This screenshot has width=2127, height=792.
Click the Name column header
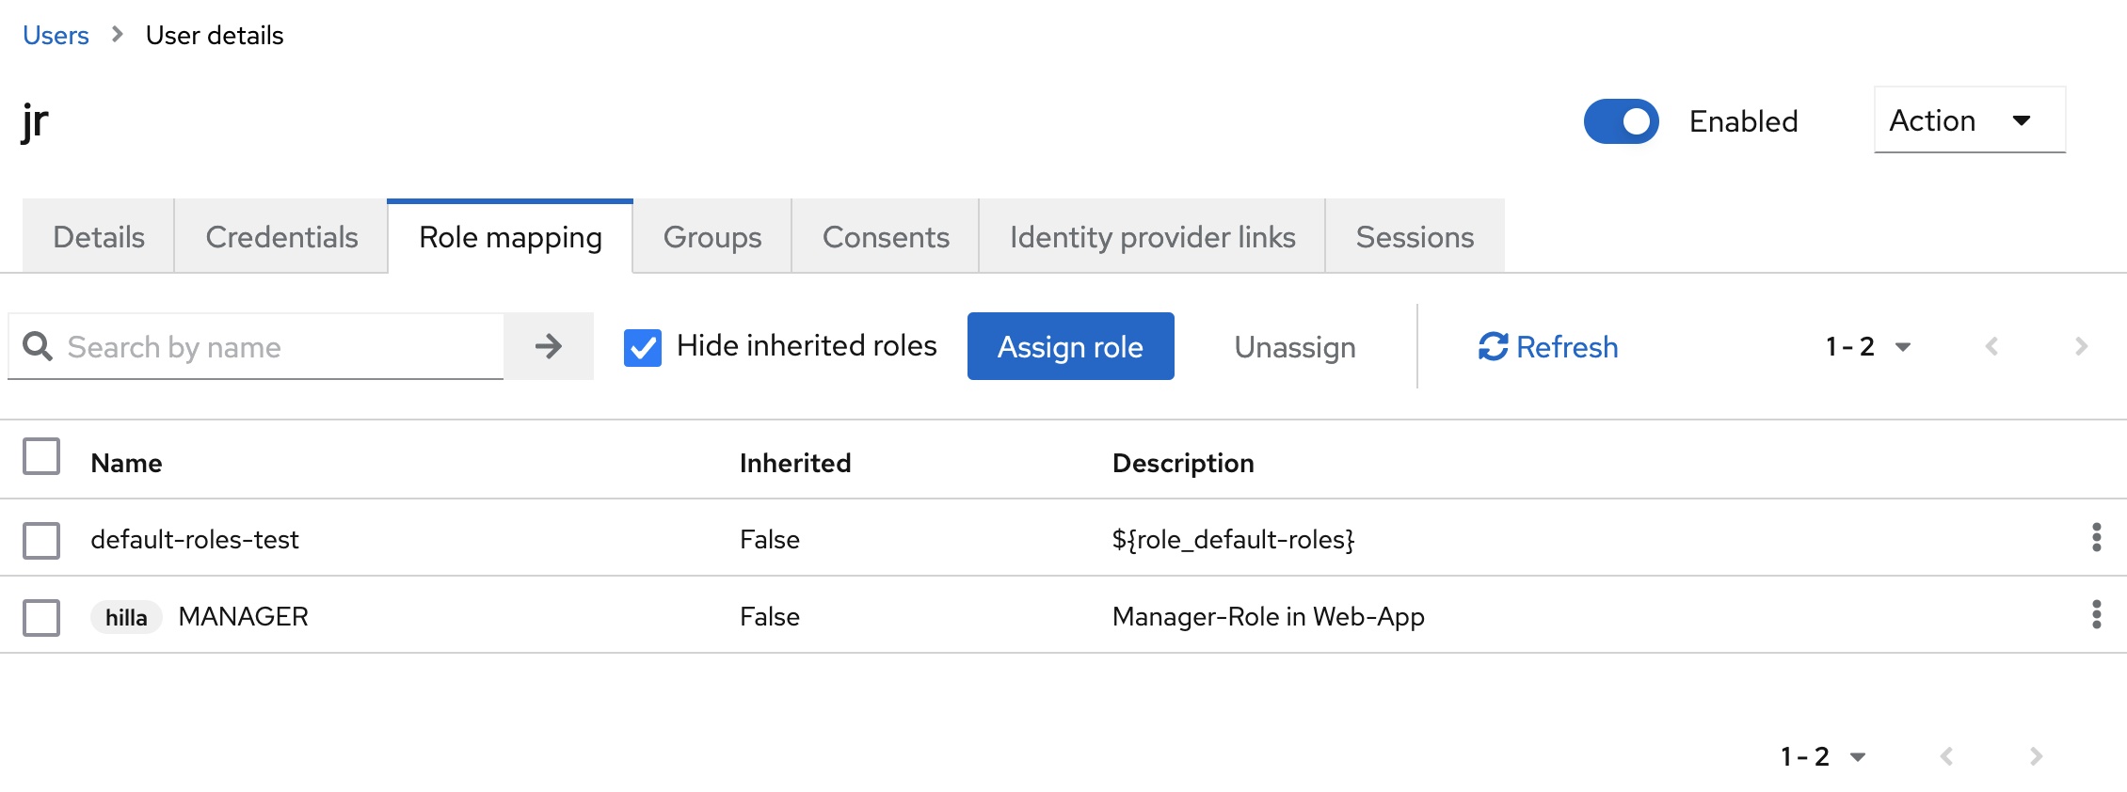point(126,463)
